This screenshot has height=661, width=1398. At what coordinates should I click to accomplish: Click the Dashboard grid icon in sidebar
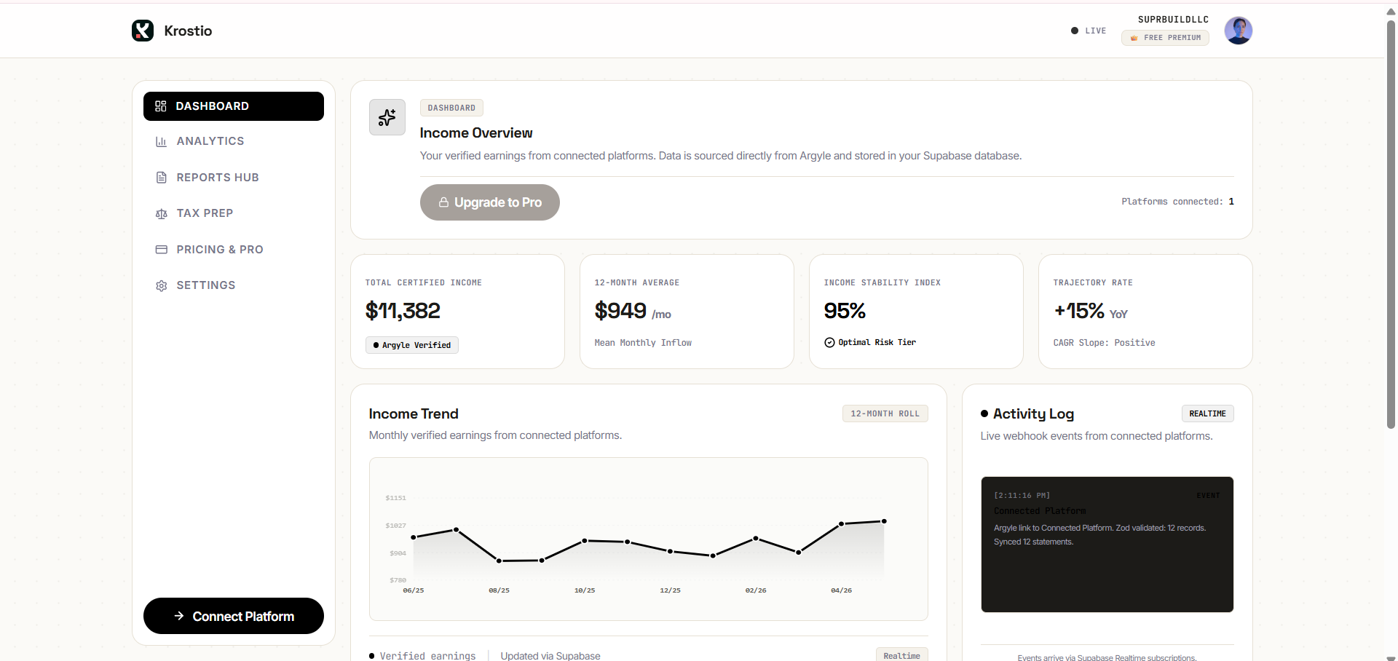click(x=161, y=106)
